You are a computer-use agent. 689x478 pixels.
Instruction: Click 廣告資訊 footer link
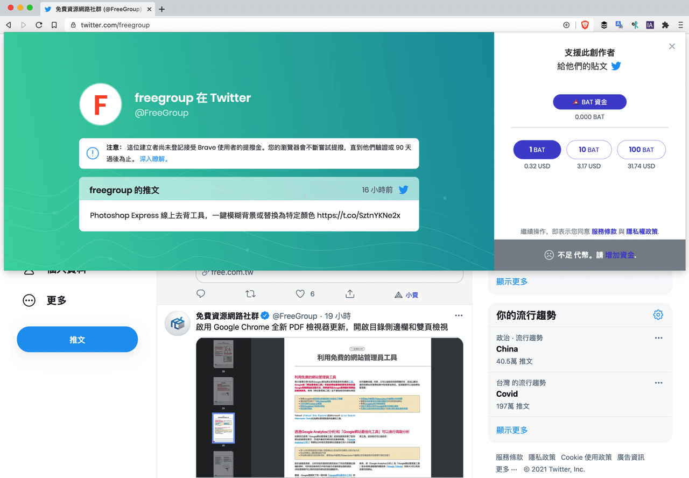click(x=631, y=457)
